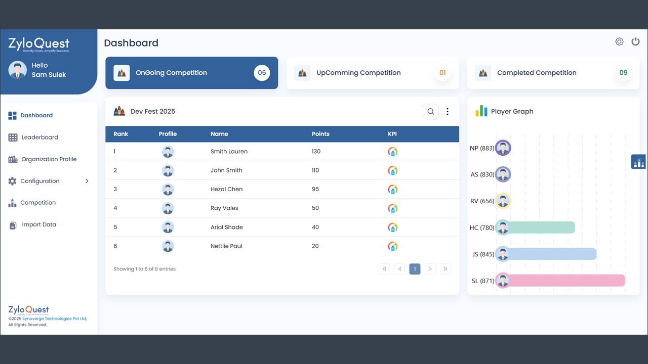Select the OnGoing Competition card

pos(192,73)
